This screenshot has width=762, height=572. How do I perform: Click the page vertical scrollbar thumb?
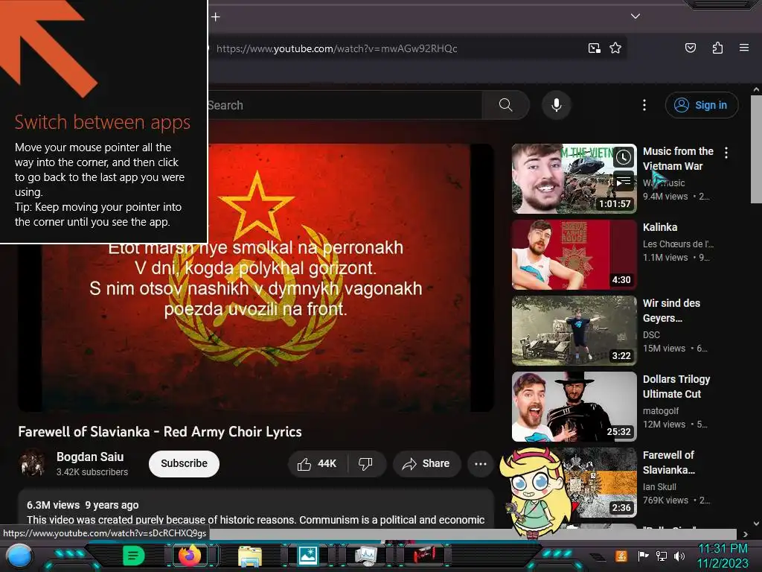[756, 149]
